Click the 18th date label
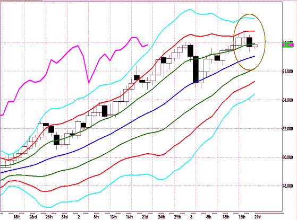The width and height of the screenshot is (297, 220). click(17, 217)
